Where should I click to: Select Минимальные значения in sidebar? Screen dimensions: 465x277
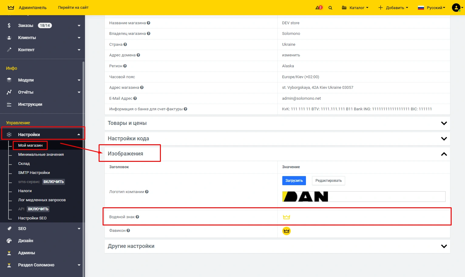coord(41,155)
